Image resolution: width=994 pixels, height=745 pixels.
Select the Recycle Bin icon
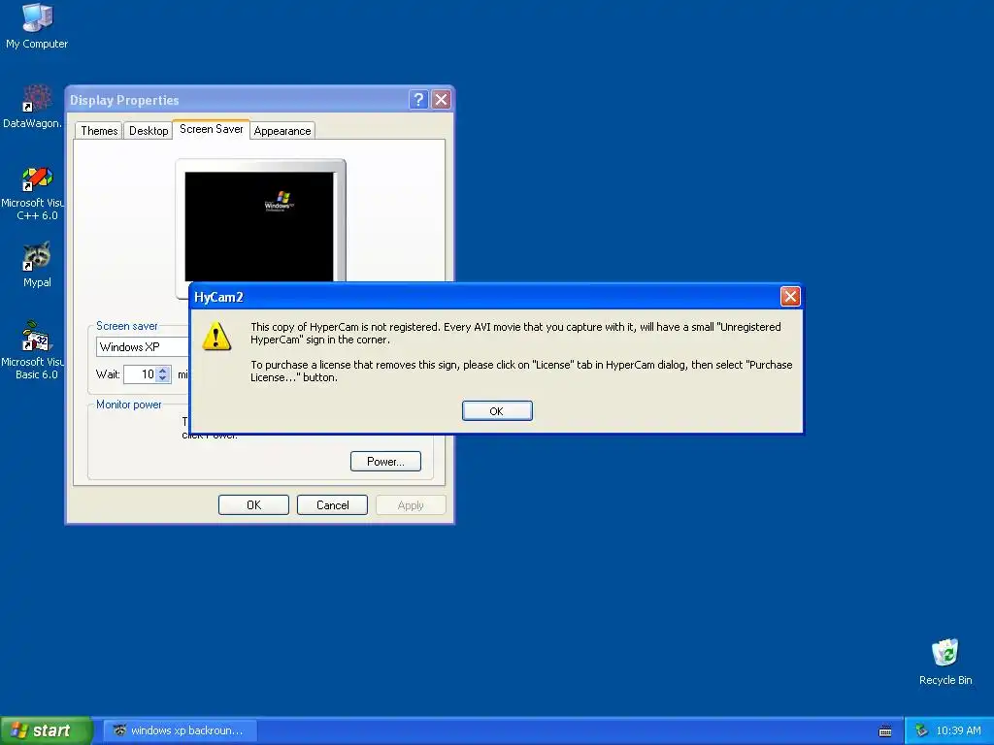pos(945,662)
